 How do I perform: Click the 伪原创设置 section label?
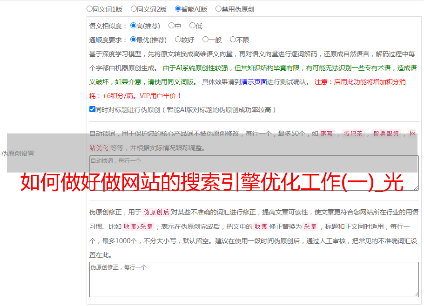18,153
